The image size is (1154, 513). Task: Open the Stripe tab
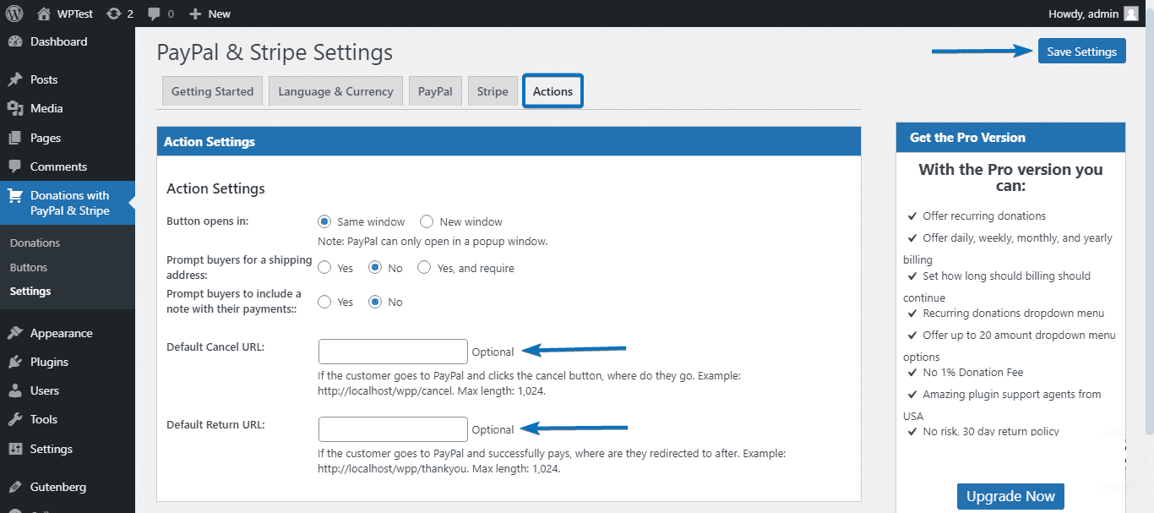(493, 91)
